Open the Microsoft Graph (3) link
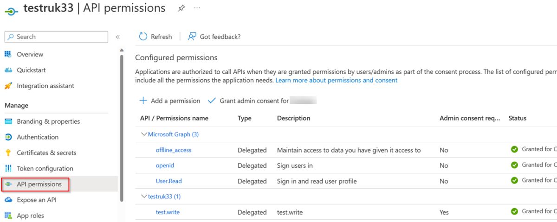This screenshot has width=557, height=222. pyautogui.click(x=173, y=134)
